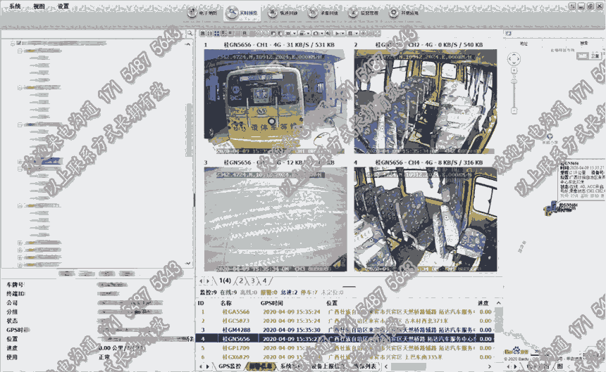This screenshot has height=372, width=606.
Task: Select vehicle row 桂GA5566 in the list
Action: 235,311
